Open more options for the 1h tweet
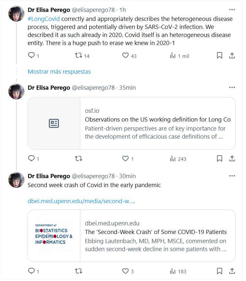 [x=232, y=10]
